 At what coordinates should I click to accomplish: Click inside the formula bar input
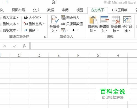click(84, 46)
